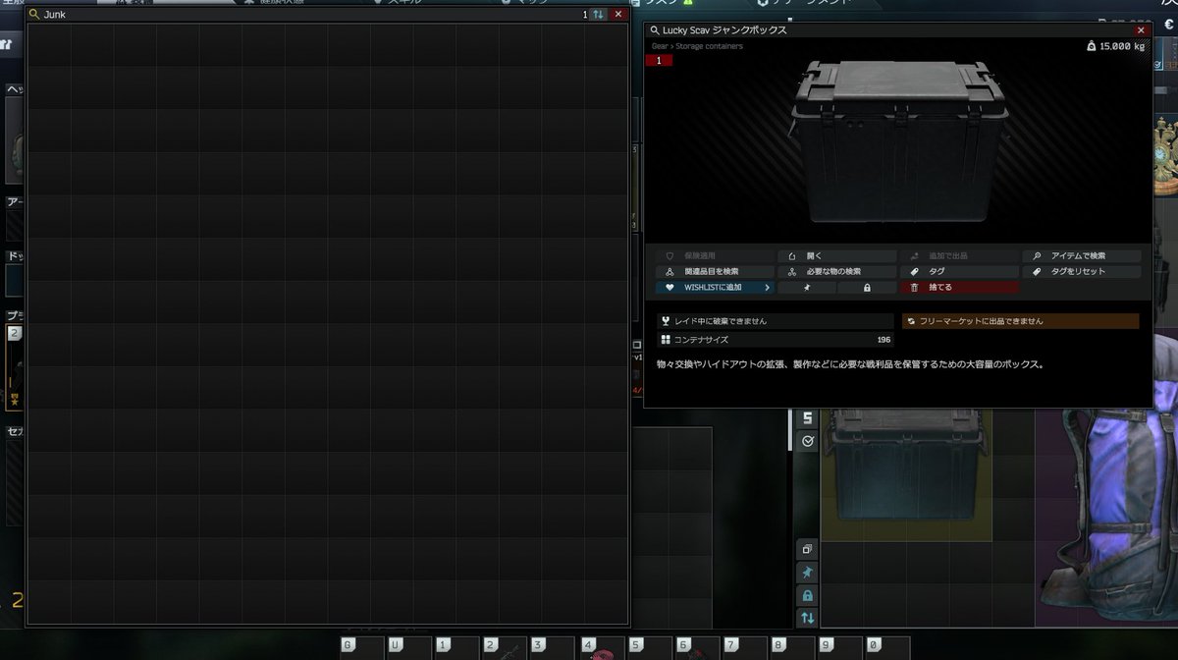Click the Lucky Scav title search icon
1178x660 pixels.
point(655,30)
